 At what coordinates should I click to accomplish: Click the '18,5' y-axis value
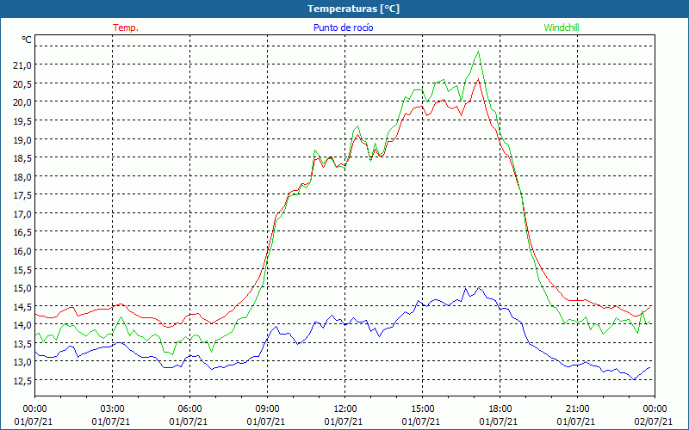tap(23, 158)
